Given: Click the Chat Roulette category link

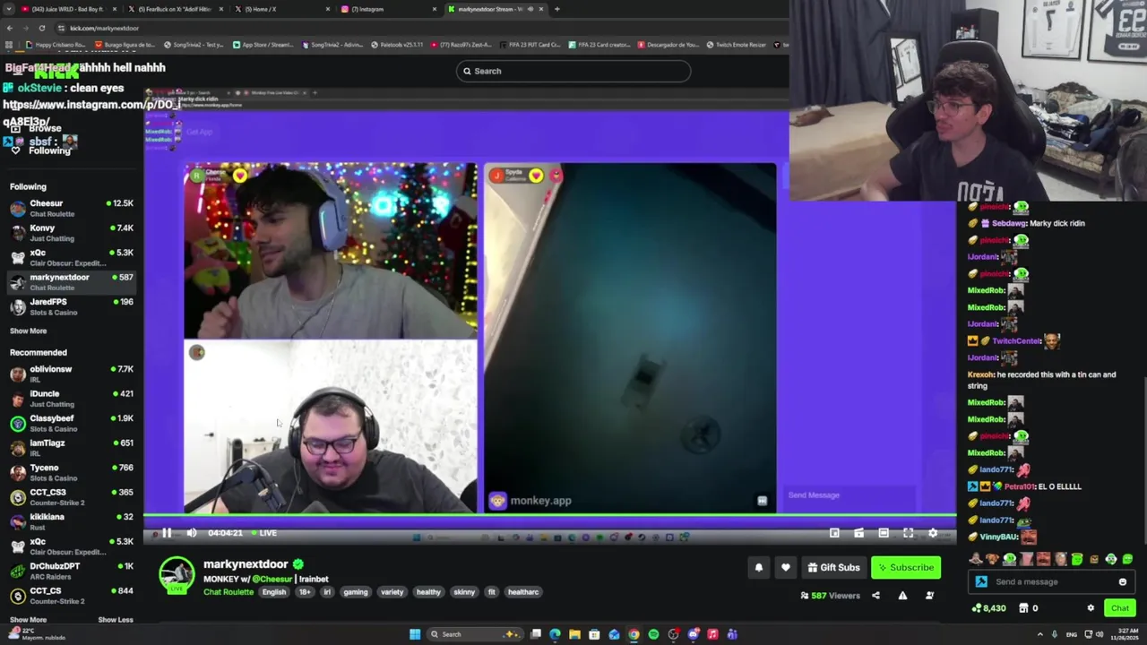Looking at the screenshot, I should (229, 592).
